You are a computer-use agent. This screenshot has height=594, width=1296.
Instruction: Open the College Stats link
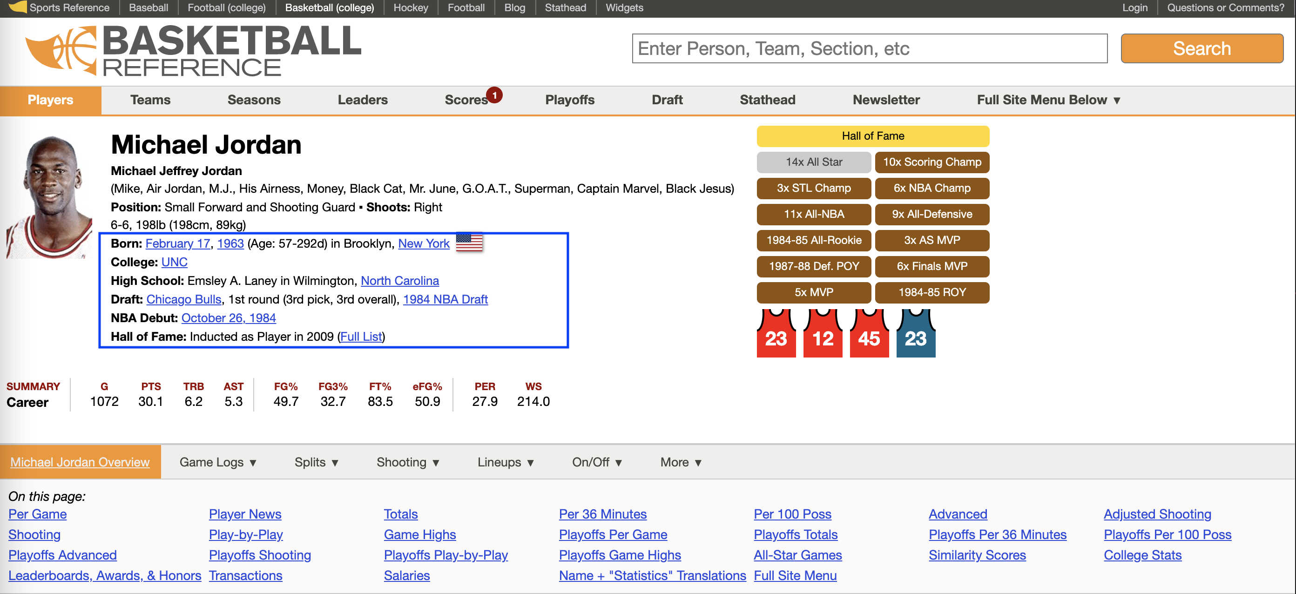tap(1142, 555)
